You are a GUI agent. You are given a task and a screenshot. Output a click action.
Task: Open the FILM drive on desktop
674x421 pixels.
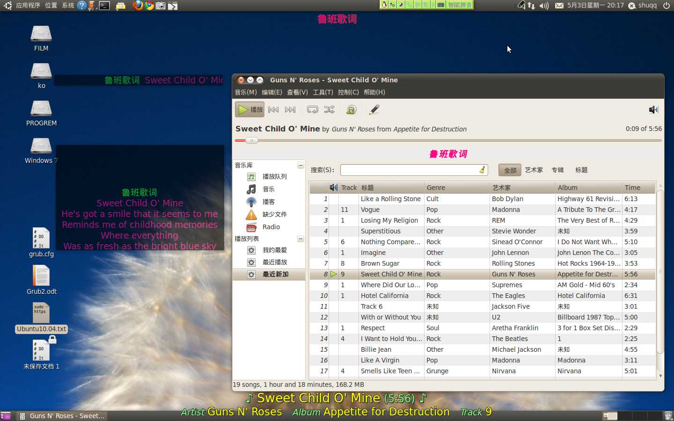(41, 38)
